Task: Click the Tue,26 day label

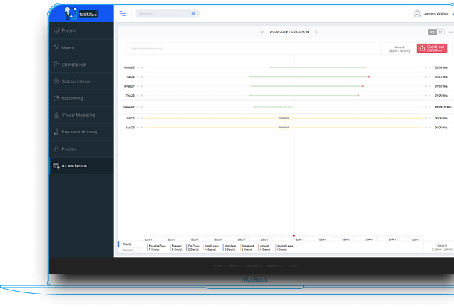Action: tap(130, 77)
